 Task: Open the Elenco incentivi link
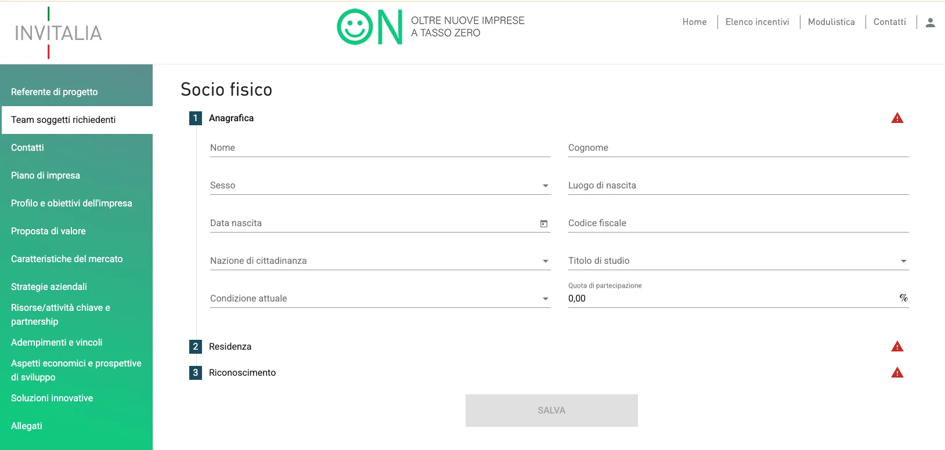(757, 22)
